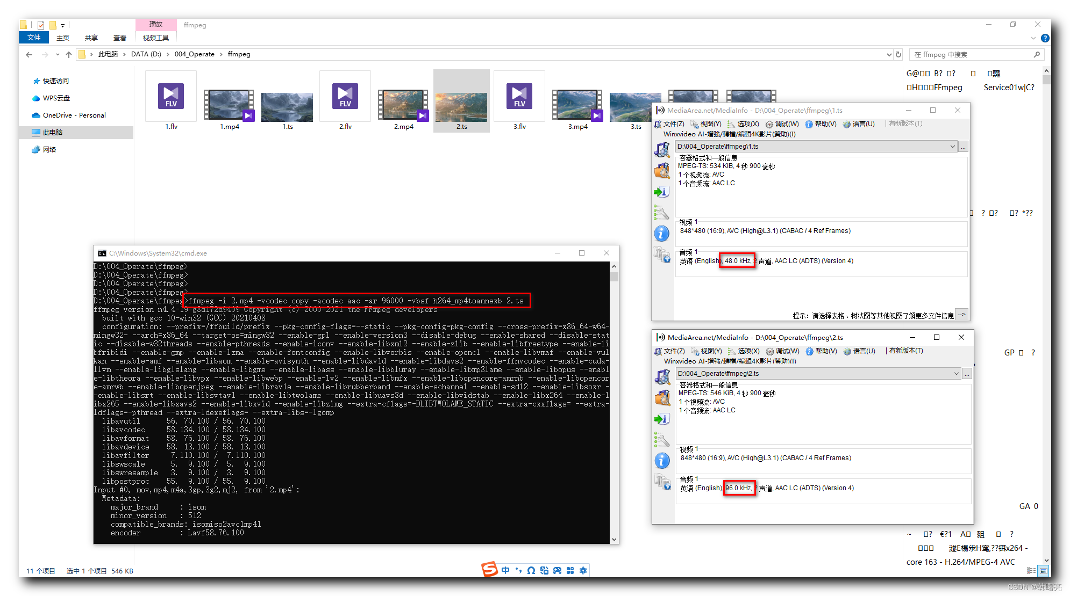This screenshot has height=596, width=1070.
Task: Expand the file path dropdown in the 2.ts window
Action: [x=956, y=374]
